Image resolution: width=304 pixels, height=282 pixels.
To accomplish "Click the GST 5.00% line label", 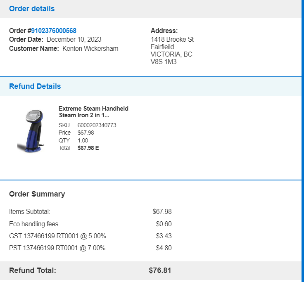I will point(57,236).
